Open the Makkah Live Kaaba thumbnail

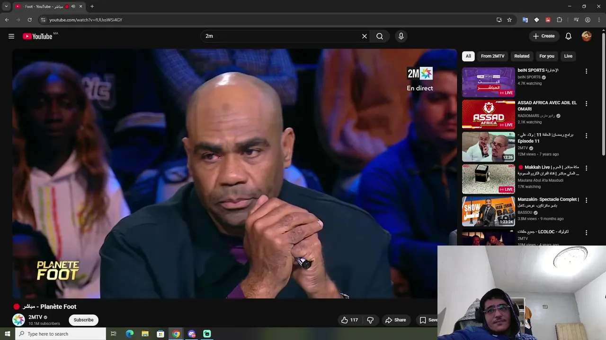[x=488, y=179]
